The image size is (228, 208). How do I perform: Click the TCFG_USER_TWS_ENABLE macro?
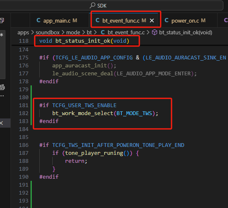click(x=84, y=105)
